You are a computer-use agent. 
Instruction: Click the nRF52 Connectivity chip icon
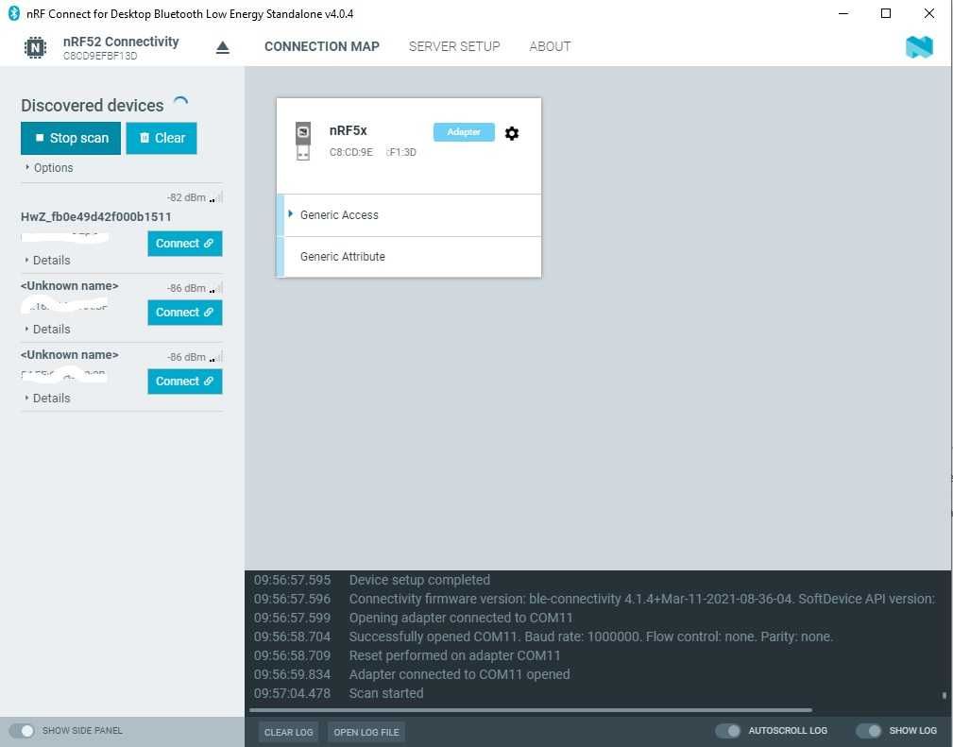(x=35, y=47)
